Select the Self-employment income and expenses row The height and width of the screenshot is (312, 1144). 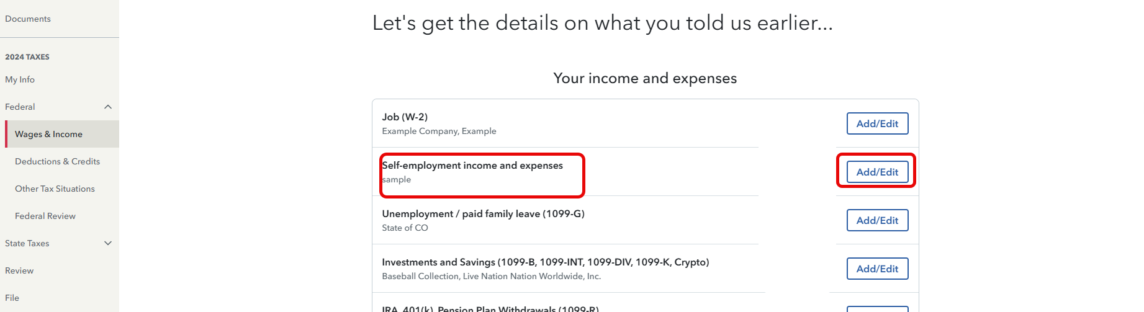pyautogui.click(x=472, y=166)
